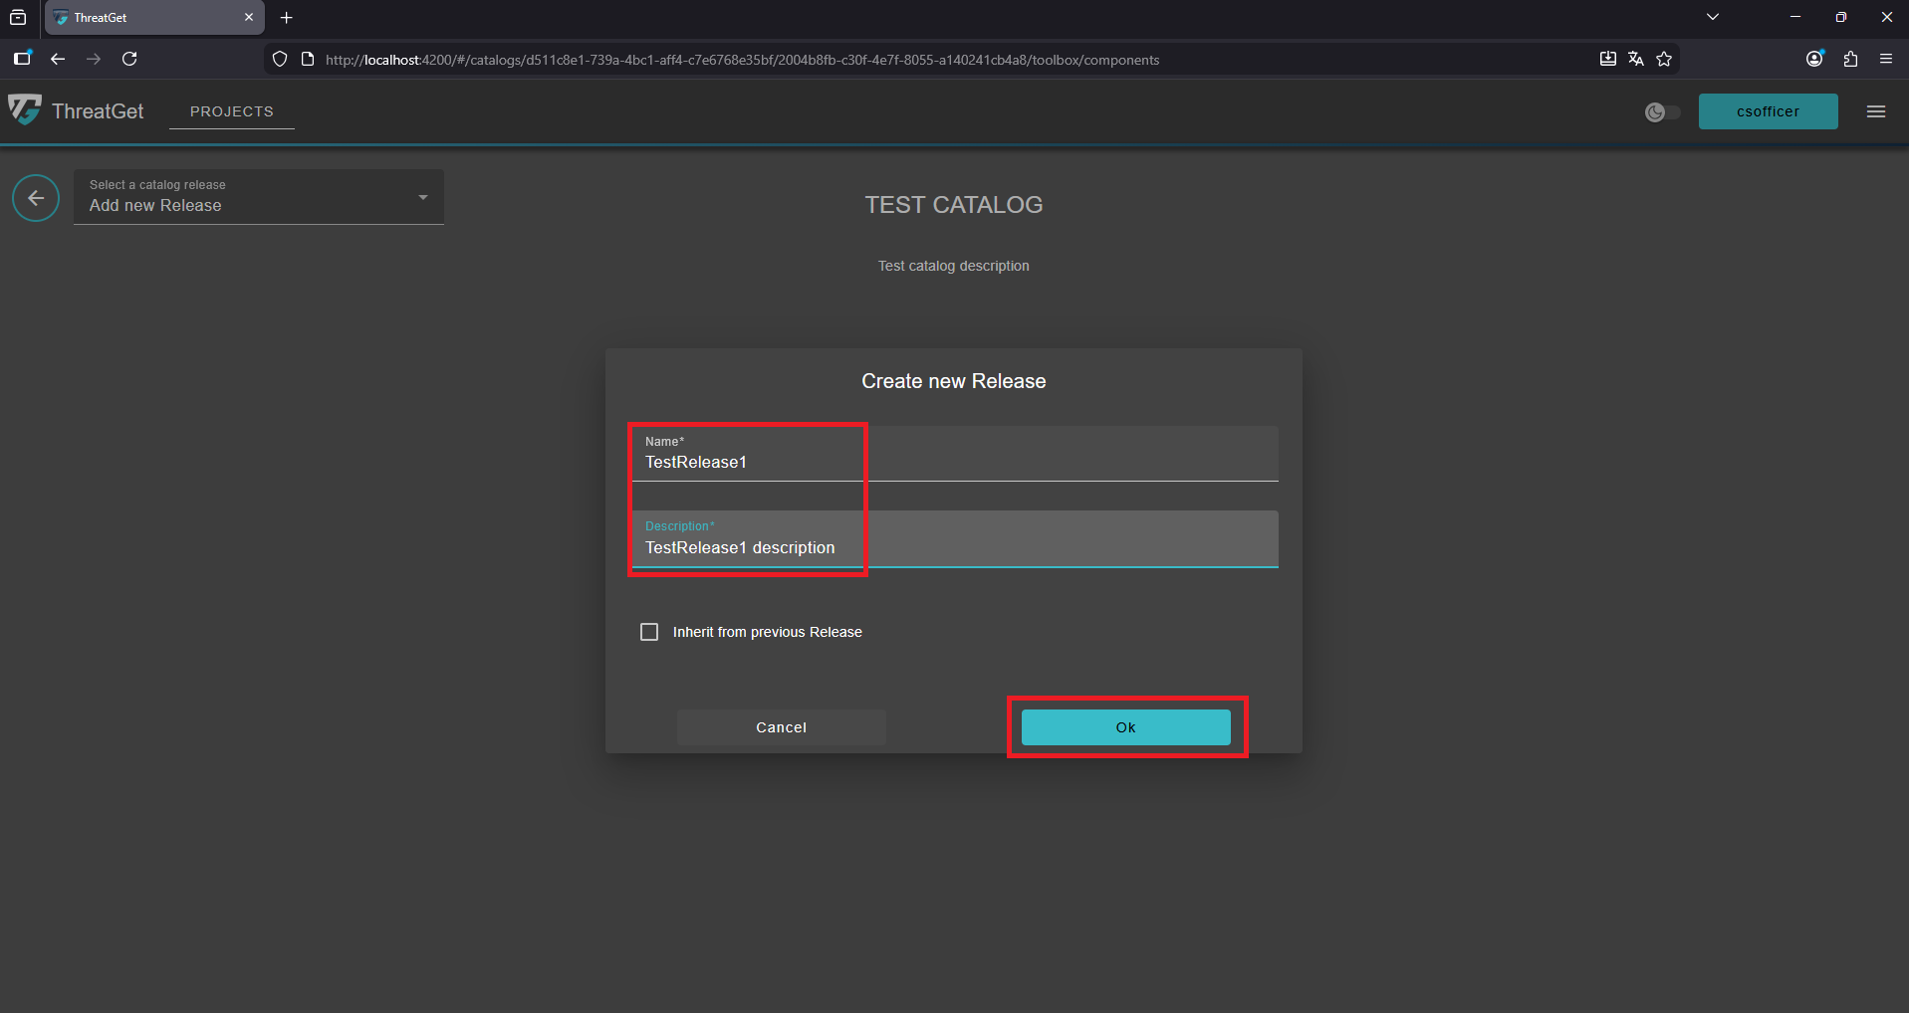Confirm the new release with Ok
This screenshot has width=1909, height=1013.
point(1125,726)
